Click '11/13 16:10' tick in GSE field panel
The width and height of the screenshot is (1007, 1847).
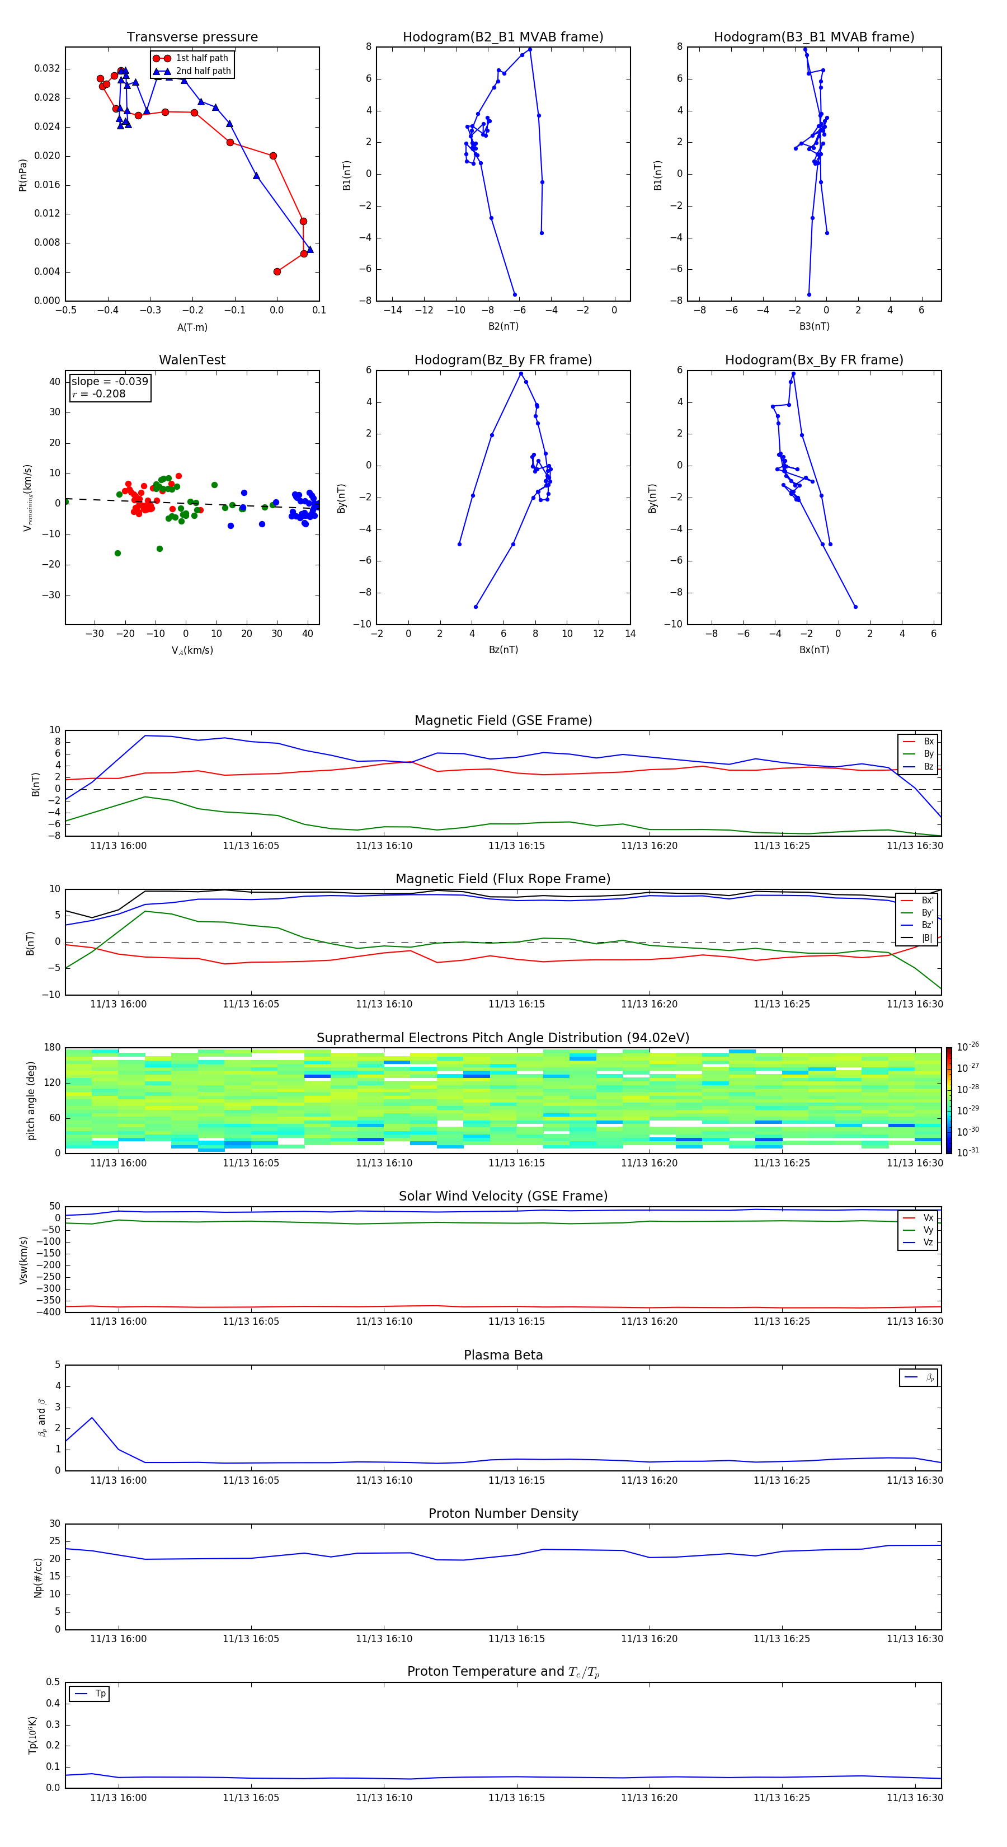pos(384,846)
